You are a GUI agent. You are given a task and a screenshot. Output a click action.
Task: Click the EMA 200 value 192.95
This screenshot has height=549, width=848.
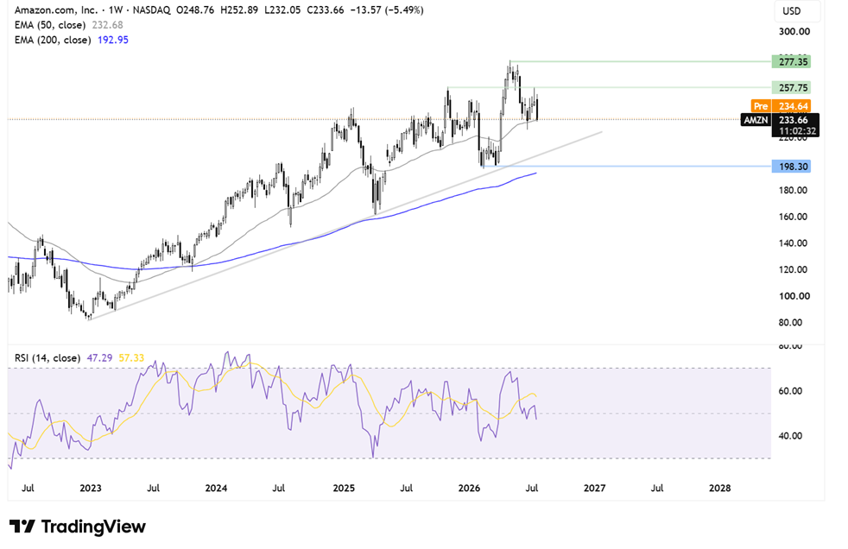click(x=113, y=40)
